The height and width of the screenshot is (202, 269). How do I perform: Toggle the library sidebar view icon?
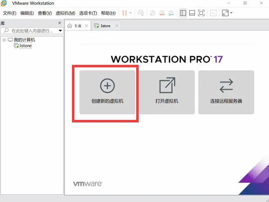click(183, 13)
